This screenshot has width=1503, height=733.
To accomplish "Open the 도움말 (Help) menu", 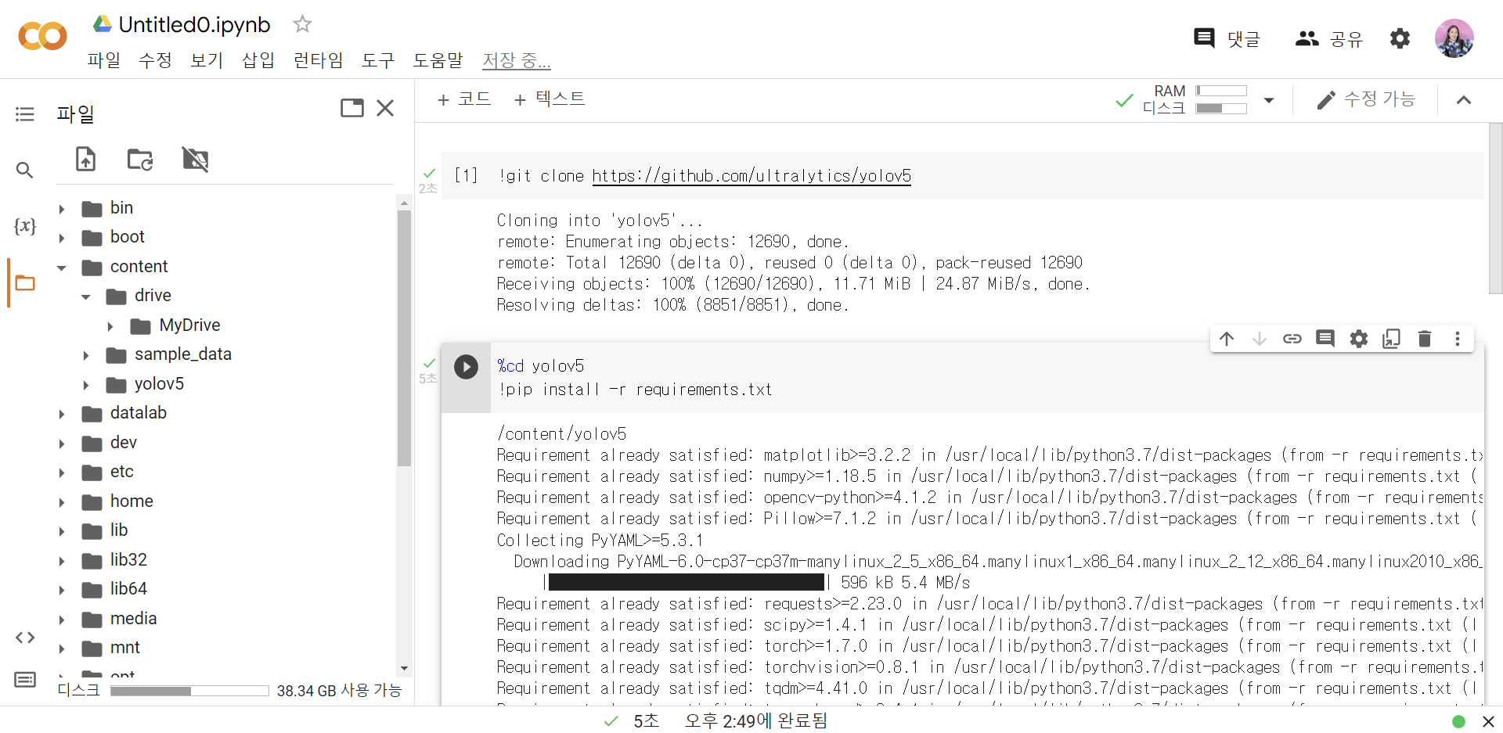I will click(438, 60).
